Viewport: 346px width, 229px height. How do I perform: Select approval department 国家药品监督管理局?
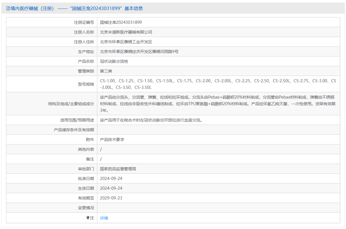(x=118, y=169)
